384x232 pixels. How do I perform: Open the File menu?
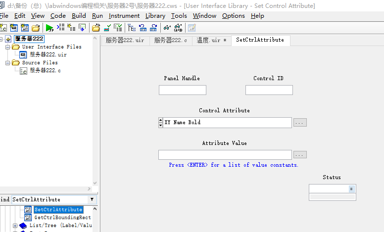[x=4, y=16]
